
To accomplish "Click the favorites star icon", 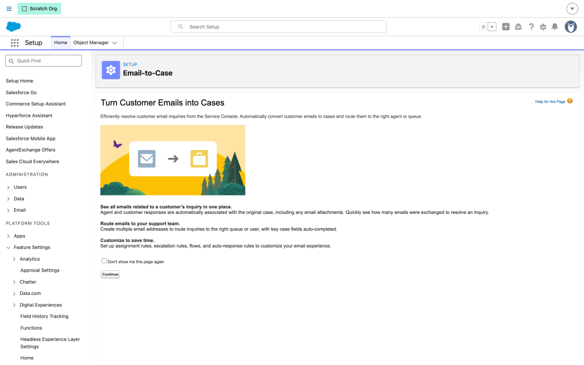I will 484,27.
